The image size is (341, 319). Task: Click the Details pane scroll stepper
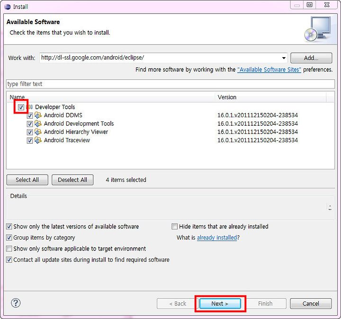(x=330, y=207)
